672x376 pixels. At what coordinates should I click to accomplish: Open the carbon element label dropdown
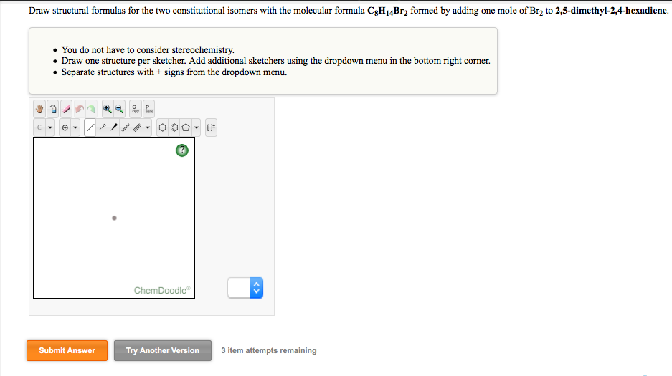49,128
